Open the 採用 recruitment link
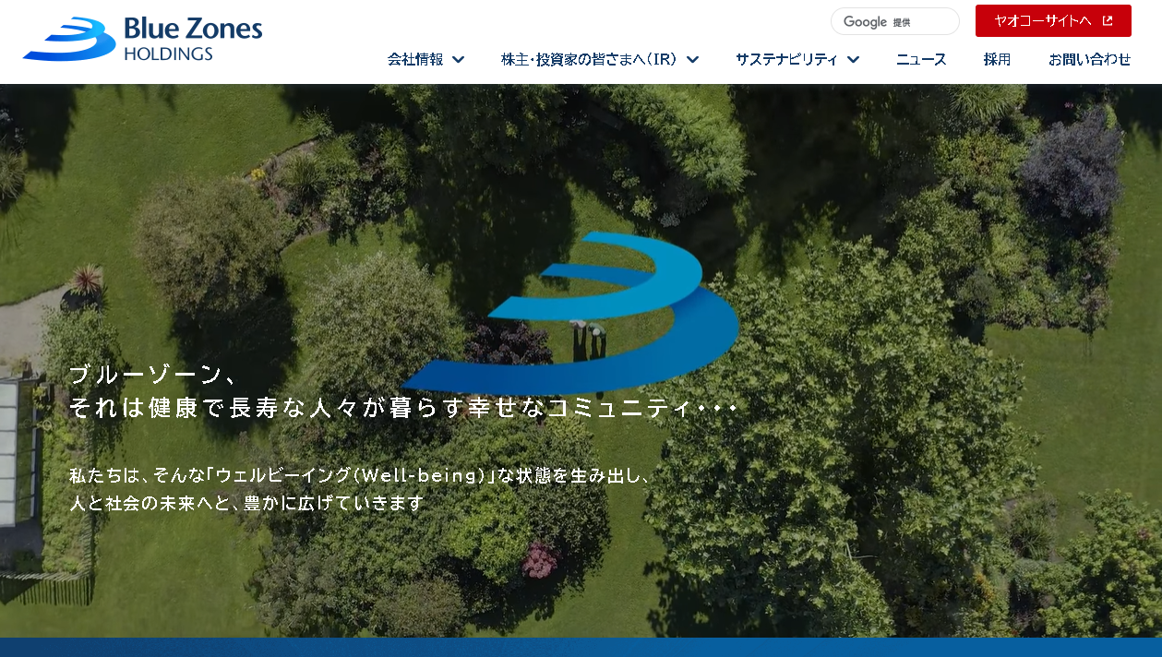Image resolution: width=1162 pixels, height=657 pixels. click(x=997, y=60)
